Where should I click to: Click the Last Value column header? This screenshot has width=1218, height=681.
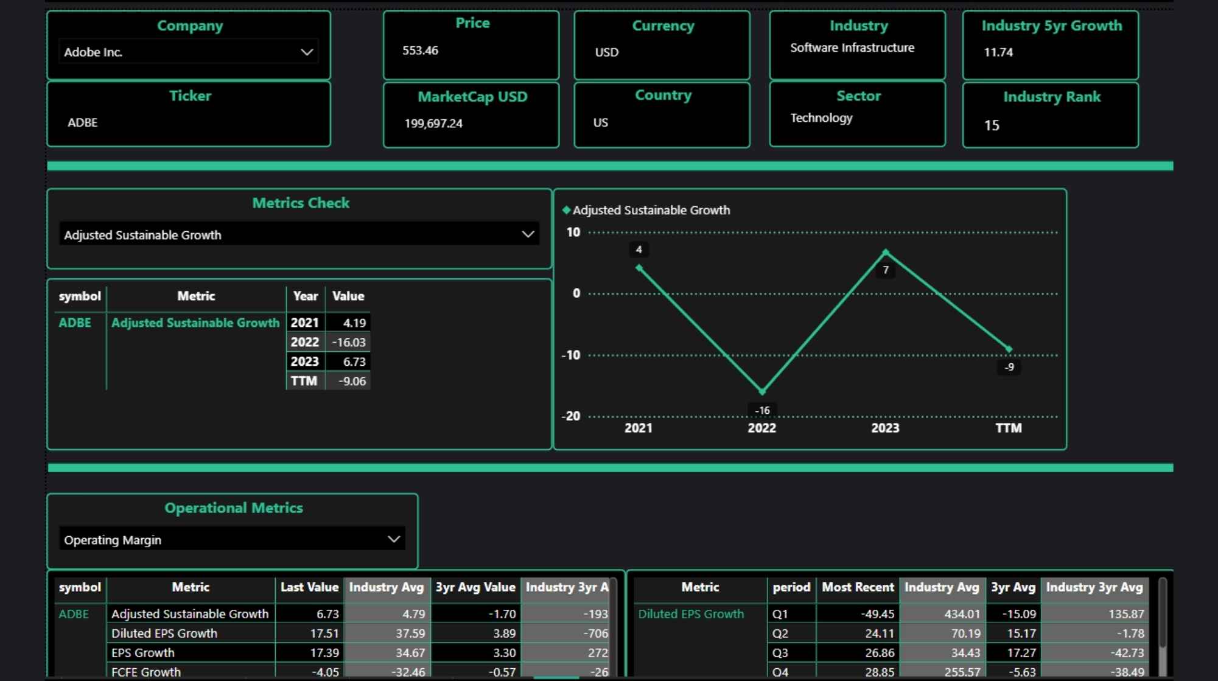coord(309,587)
